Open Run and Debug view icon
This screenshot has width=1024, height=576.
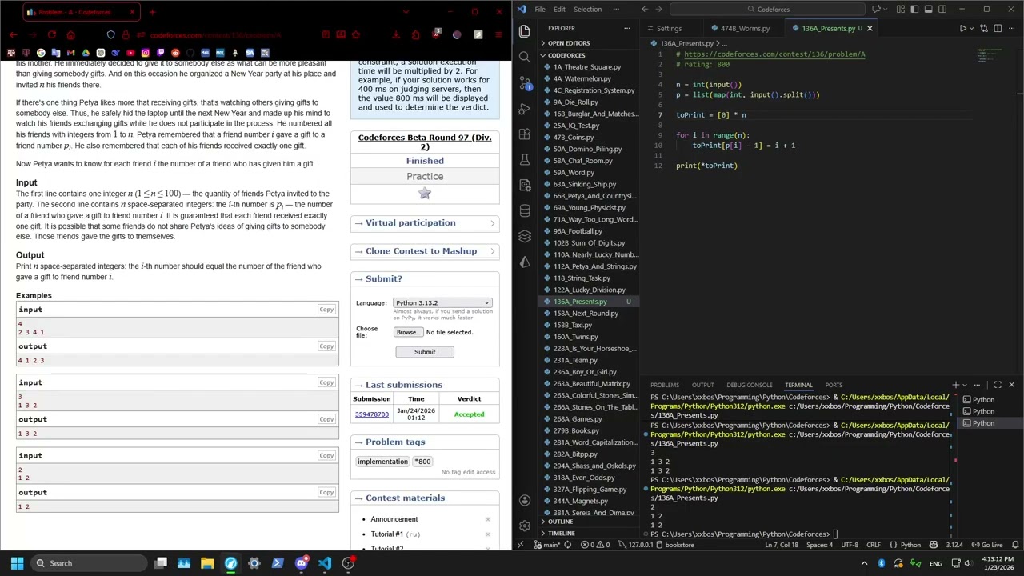(525, 108)
